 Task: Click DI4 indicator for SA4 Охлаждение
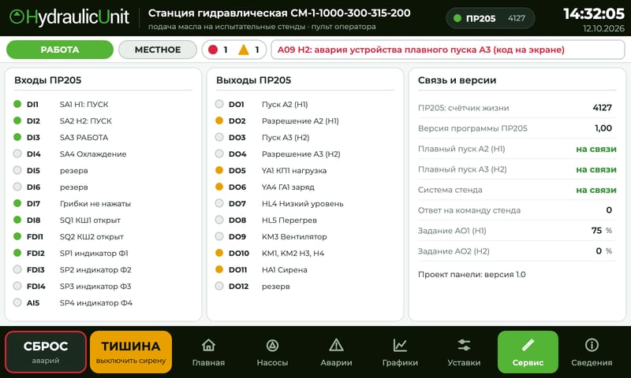pos(17,154)
